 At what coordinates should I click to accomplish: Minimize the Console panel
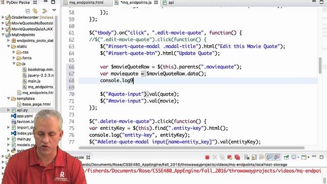coord(314,156)
